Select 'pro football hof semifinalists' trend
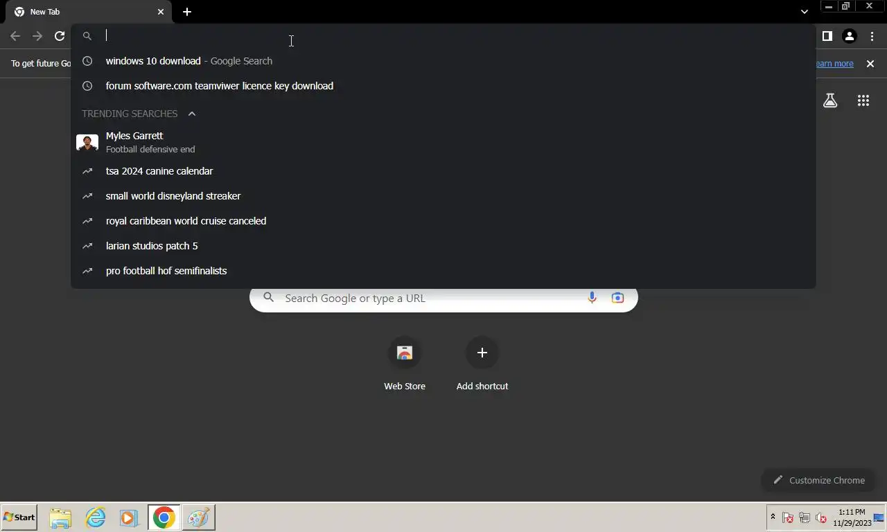The width and height of the screenshot is (887, 532). (443, 271)
